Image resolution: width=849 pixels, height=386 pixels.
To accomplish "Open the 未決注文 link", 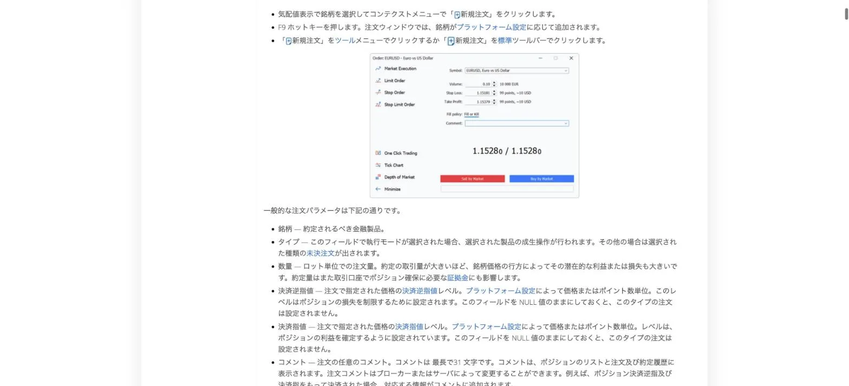I will tap(321, 253).
